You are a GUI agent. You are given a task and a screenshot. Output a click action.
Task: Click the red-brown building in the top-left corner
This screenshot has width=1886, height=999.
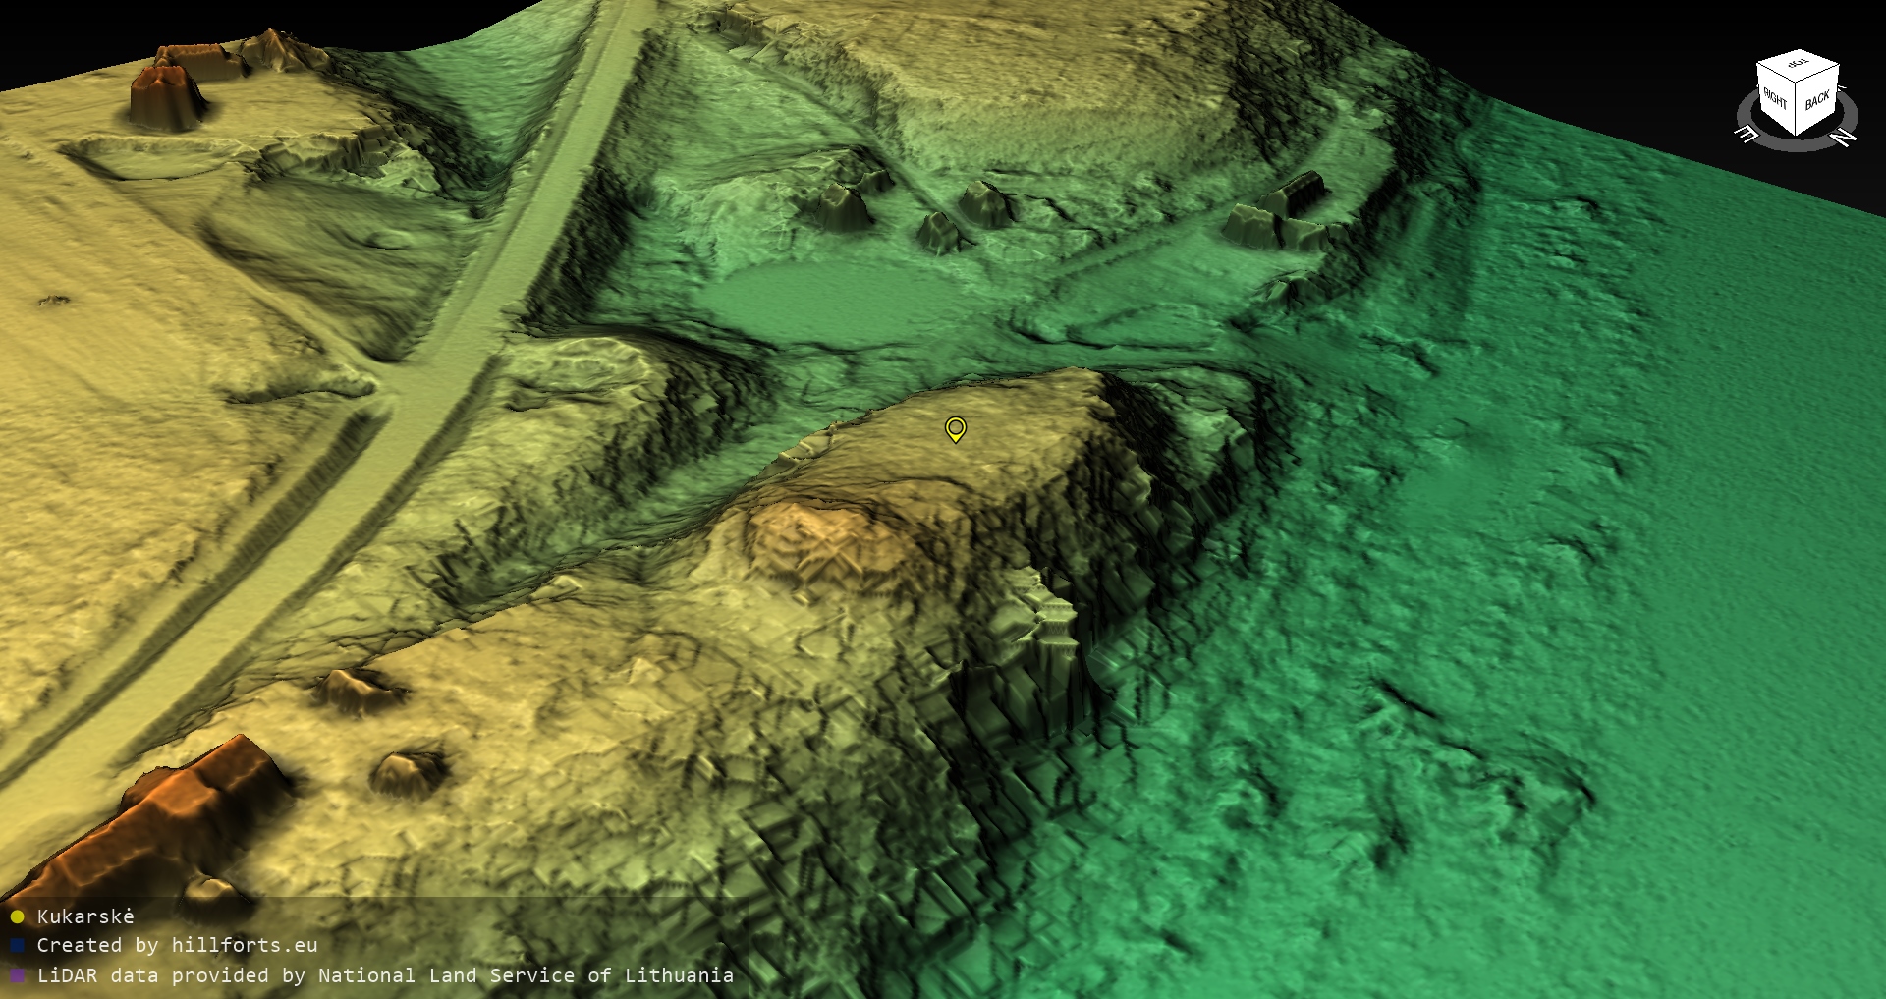tap(167, 93)
